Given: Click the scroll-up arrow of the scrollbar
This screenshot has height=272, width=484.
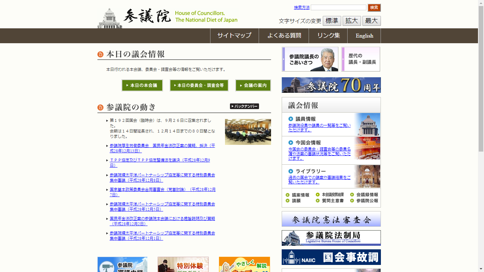Looking at the screenshot, I should (x=481, y=3).
